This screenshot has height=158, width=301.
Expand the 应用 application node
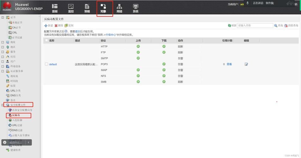(x=3, y=57)
